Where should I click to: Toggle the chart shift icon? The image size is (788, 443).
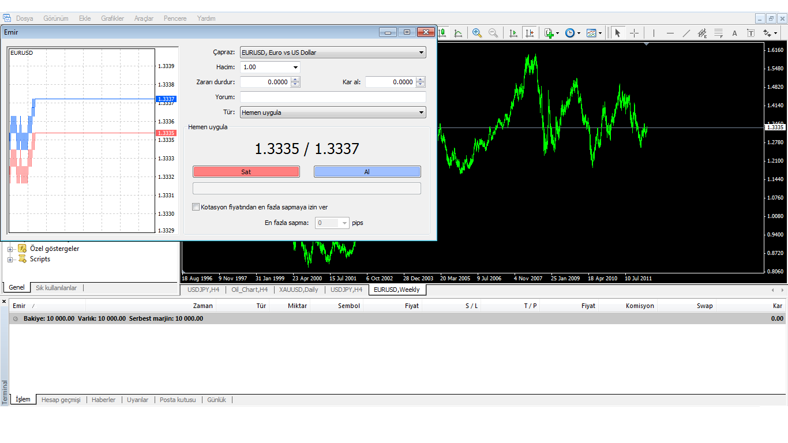tap(530, 33)
